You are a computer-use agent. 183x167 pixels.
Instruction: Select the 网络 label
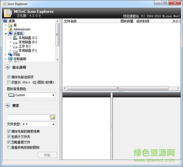click(16, 55)
